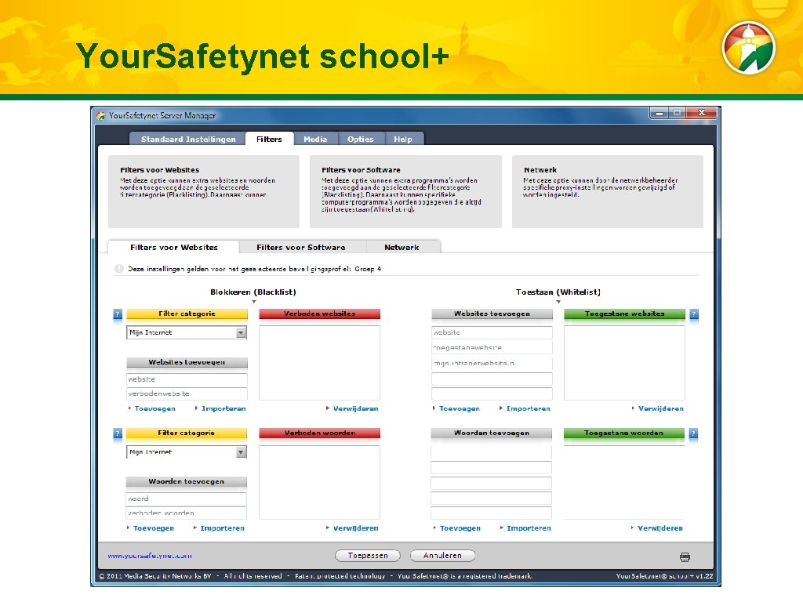Click the info icon beside beveiligingsprofiel note
Image resolution: width=803 pixels, height=602 pixels.
(x=119, y=269)
